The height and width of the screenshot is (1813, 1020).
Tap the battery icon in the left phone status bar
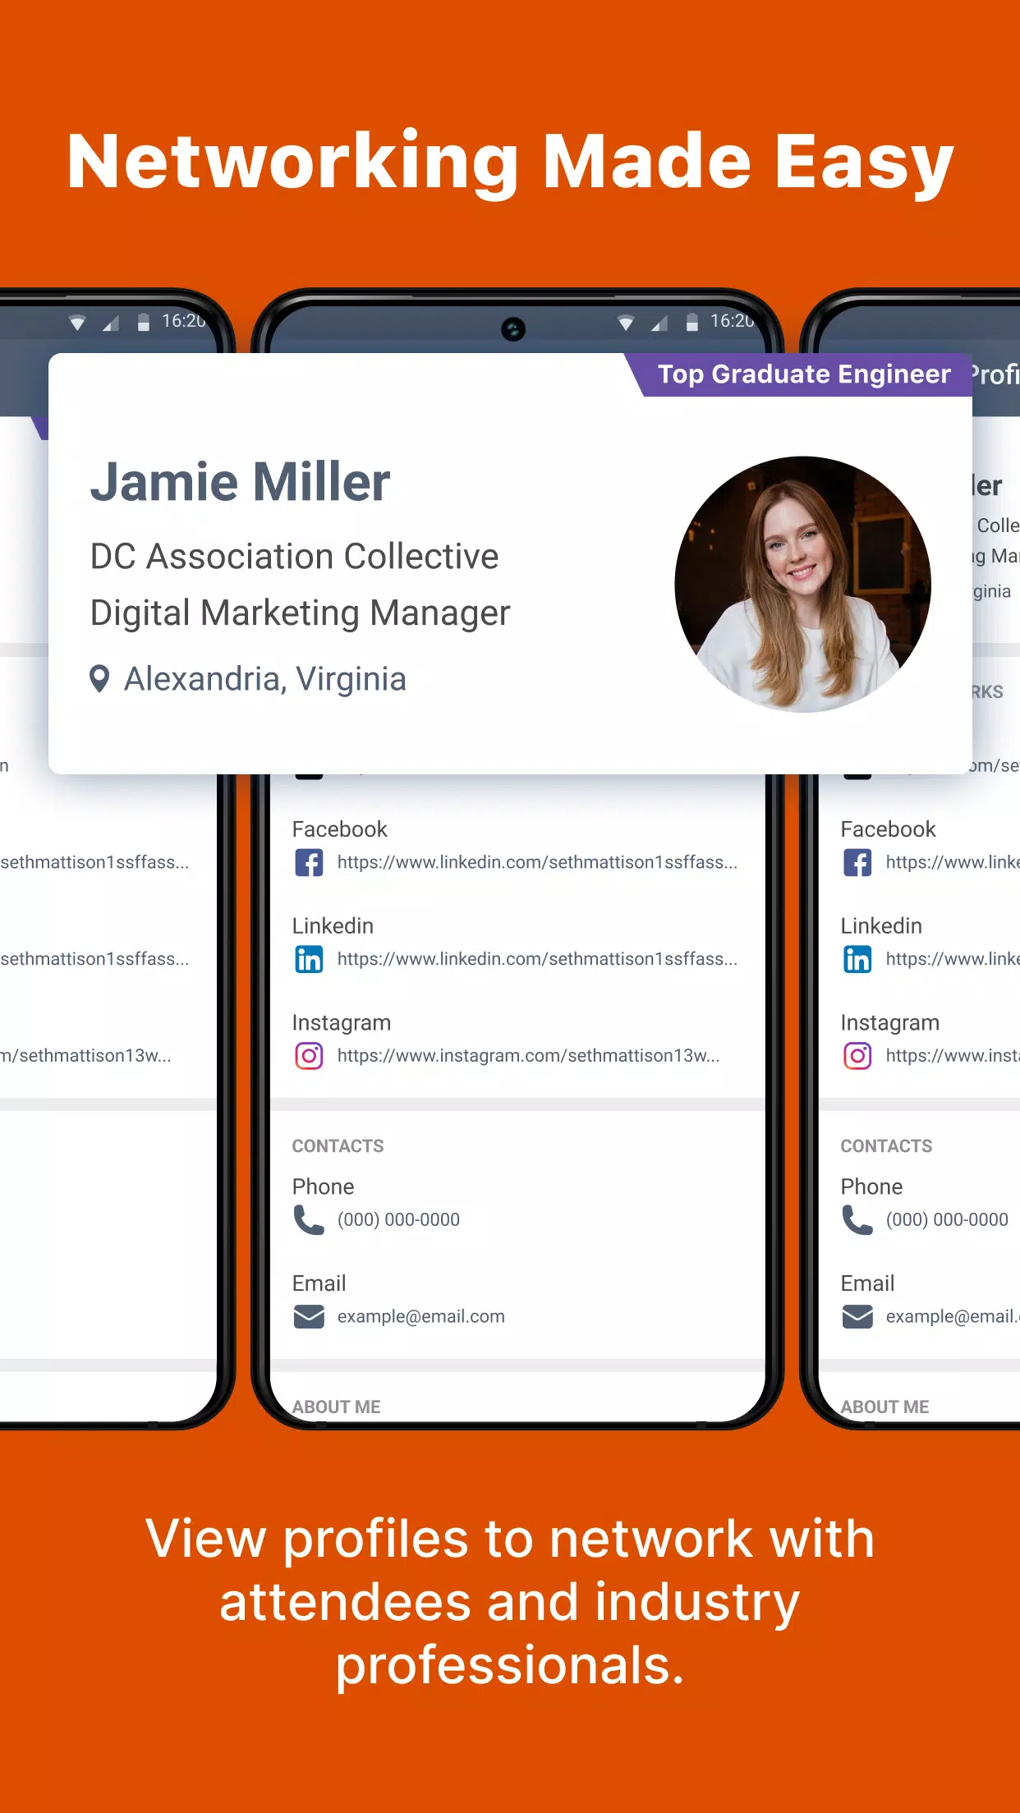click(x=144, y=322)
